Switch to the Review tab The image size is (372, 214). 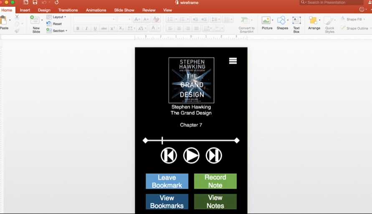point(149,10)
